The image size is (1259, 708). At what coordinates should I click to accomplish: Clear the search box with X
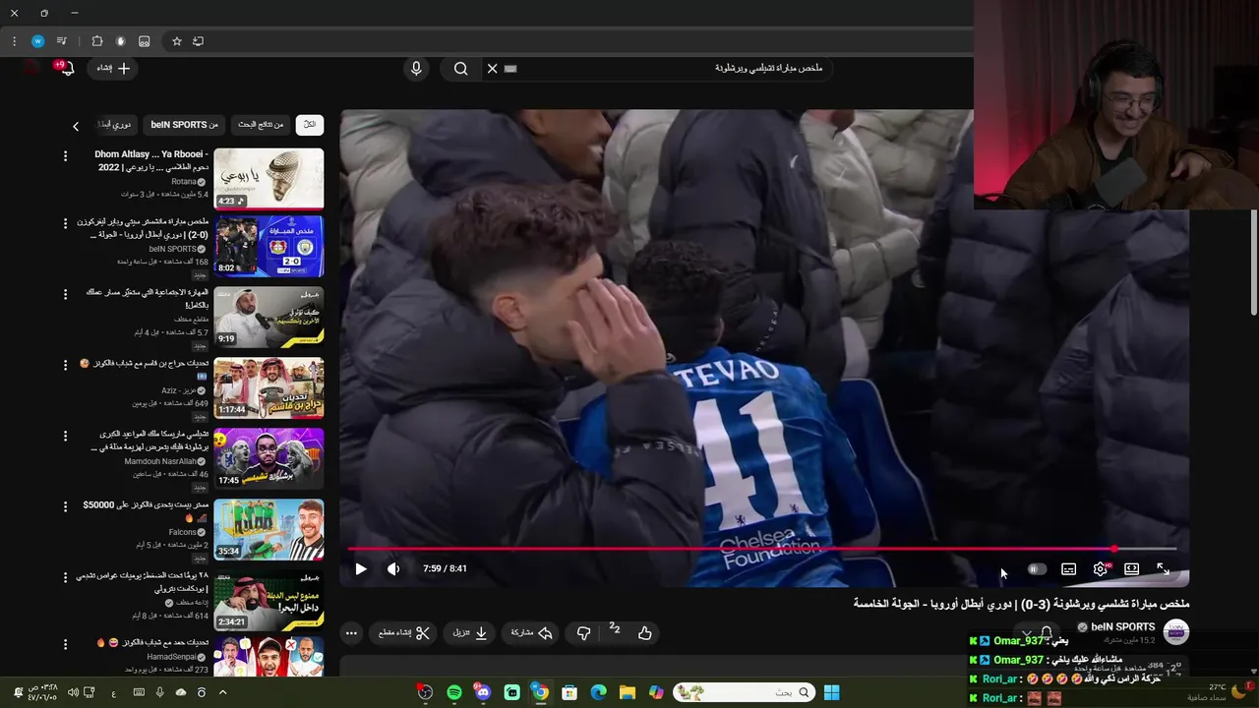[492, 69]
